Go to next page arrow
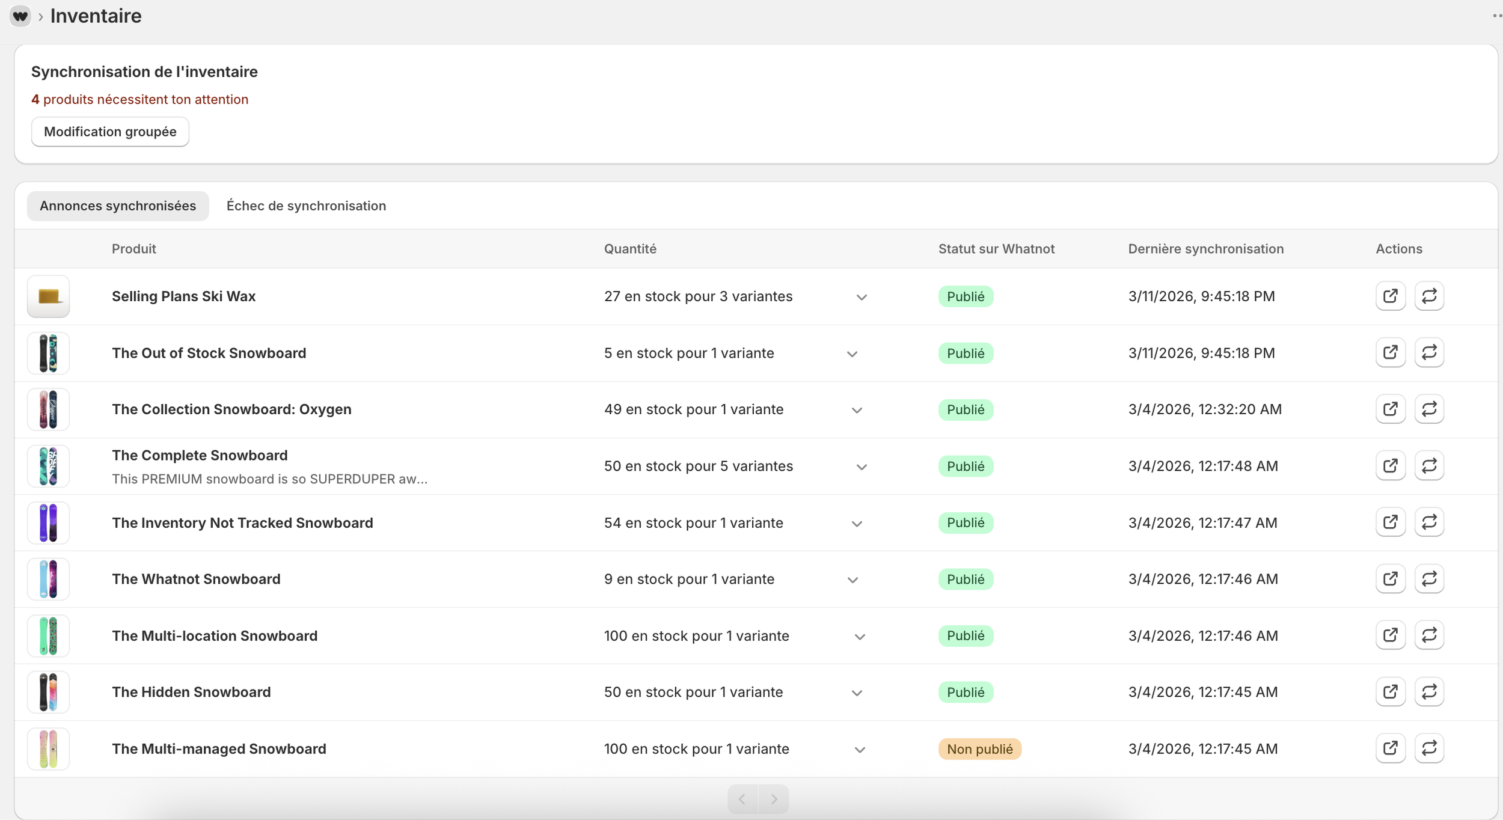This screenshot has height=820, width=1503. (773, 799)
